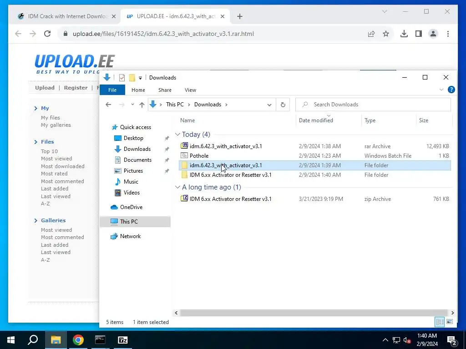Open the Start menu
The width and height of the screenshot is (466, 349).
(x=11, y=340)
